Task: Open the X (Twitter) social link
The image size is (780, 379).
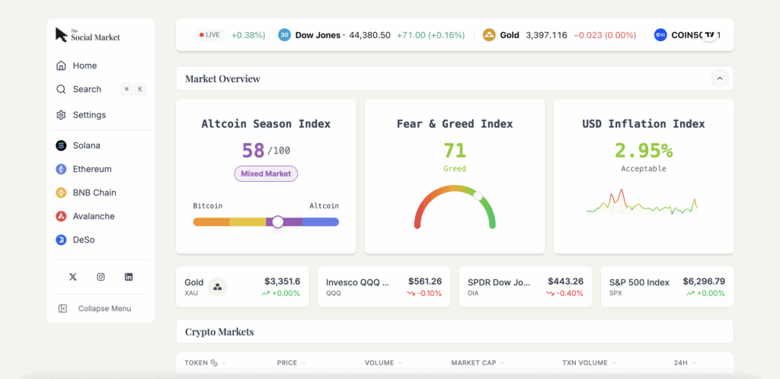Action: click(x=73, y=277)
